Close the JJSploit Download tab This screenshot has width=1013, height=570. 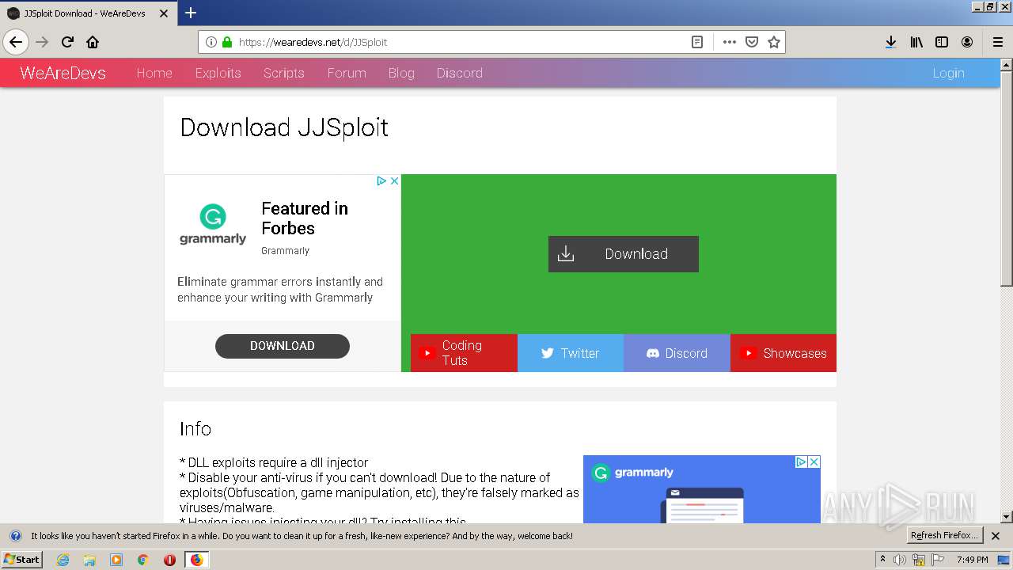164,13
